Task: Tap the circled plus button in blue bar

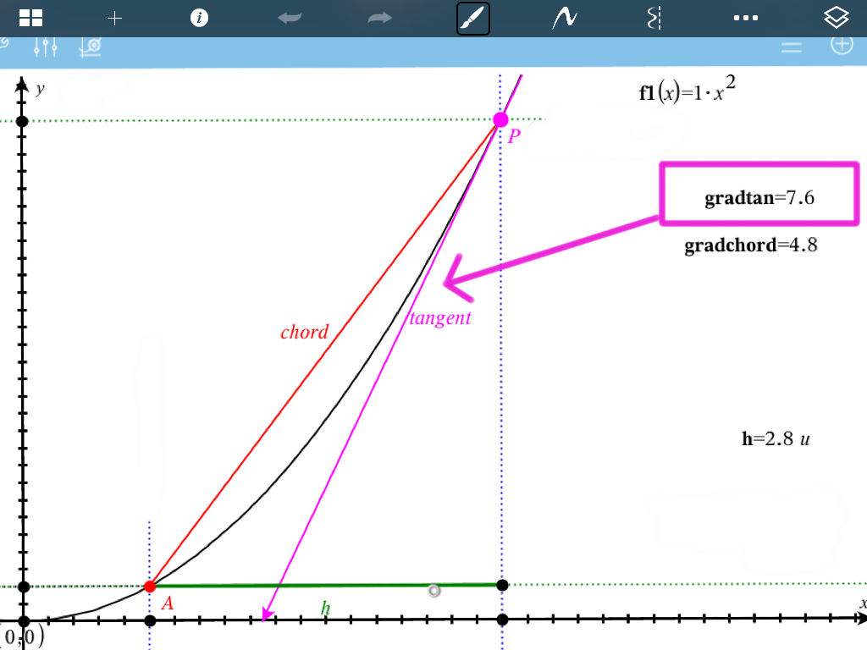Action: click(x=841, y=45)
